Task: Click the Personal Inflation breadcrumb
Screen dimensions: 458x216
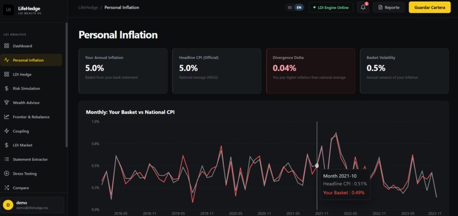Action: coord(122,7)
